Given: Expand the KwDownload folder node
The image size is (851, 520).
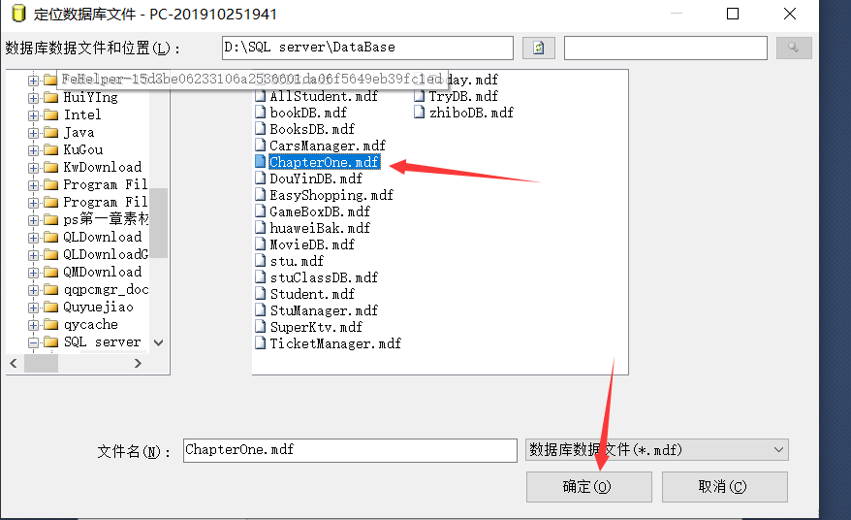Looking at the screenshot, I should pyautogui.click(x=33, y=168).
